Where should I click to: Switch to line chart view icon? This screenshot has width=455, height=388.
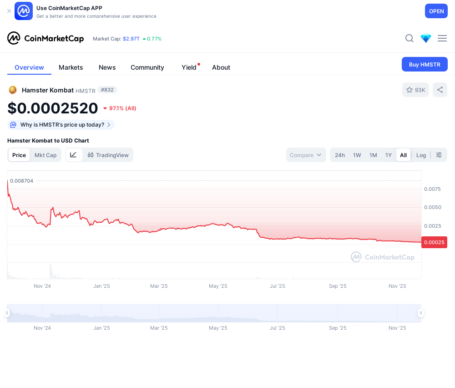click(74, 155)
